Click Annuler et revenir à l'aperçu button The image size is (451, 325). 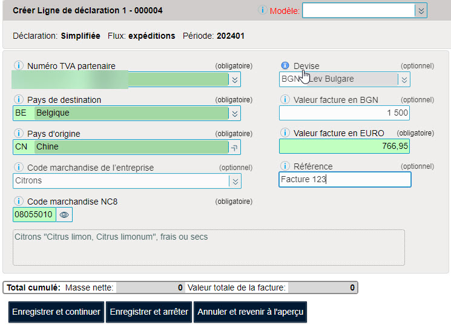(250, 312)
